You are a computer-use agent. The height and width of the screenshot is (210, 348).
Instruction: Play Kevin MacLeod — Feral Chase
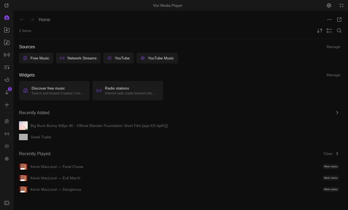179,167
